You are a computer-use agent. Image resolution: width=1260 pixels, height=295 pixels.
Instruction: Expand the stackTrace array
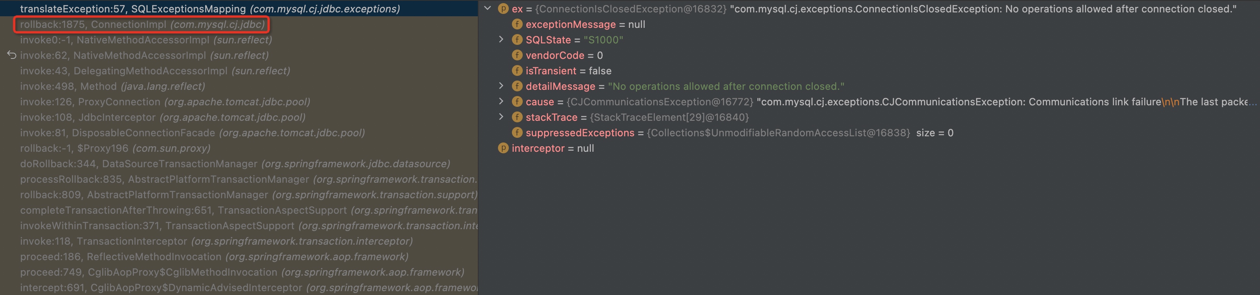coord(501,117)
